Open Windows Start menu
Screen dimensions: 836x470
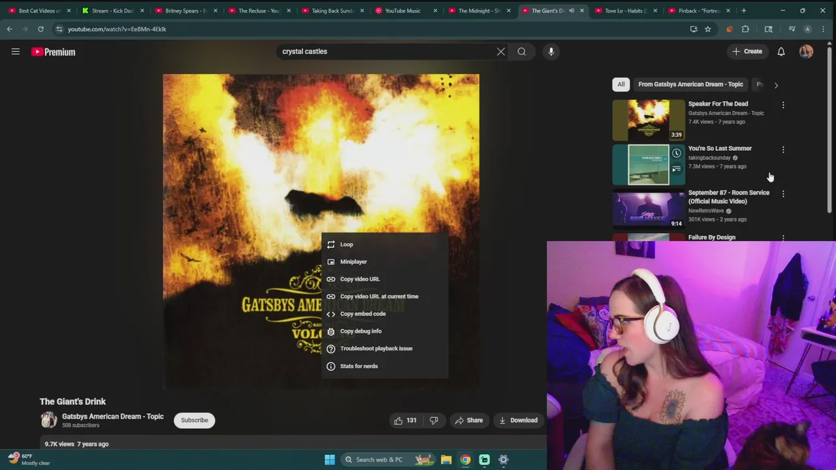coord(330,460)
